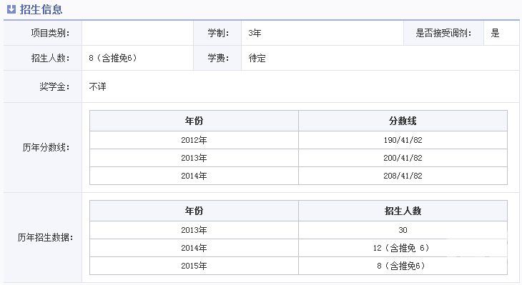Select the 2012年 cell in score table
The width and height of the screenshot is (522, 285).
tap(194, 140)
